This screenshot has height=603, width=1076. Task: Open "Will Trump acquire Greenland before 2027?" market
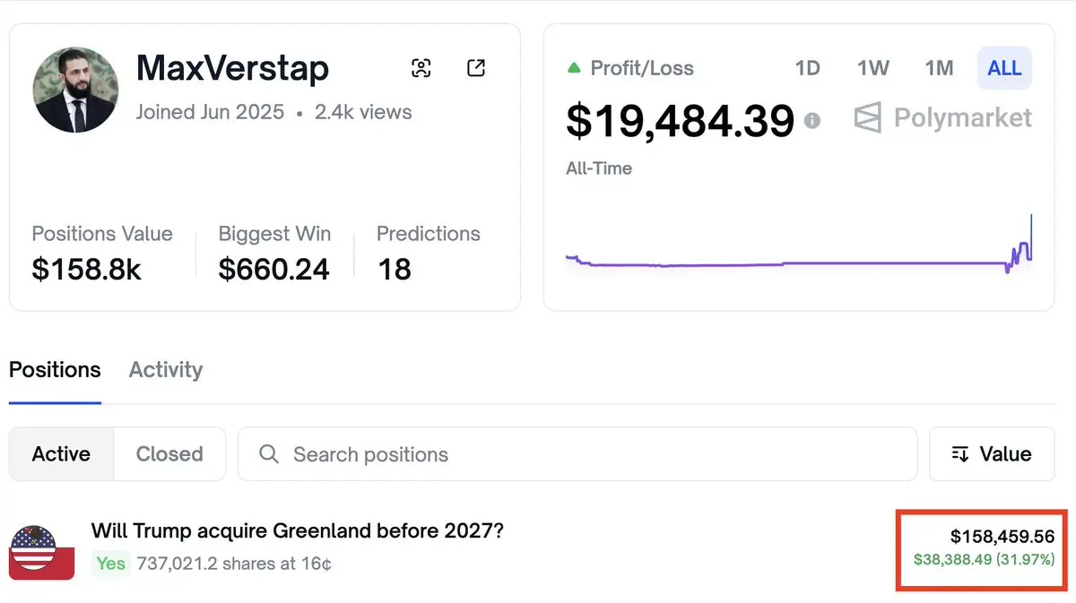pyautogui.click(x=297, y=530)
